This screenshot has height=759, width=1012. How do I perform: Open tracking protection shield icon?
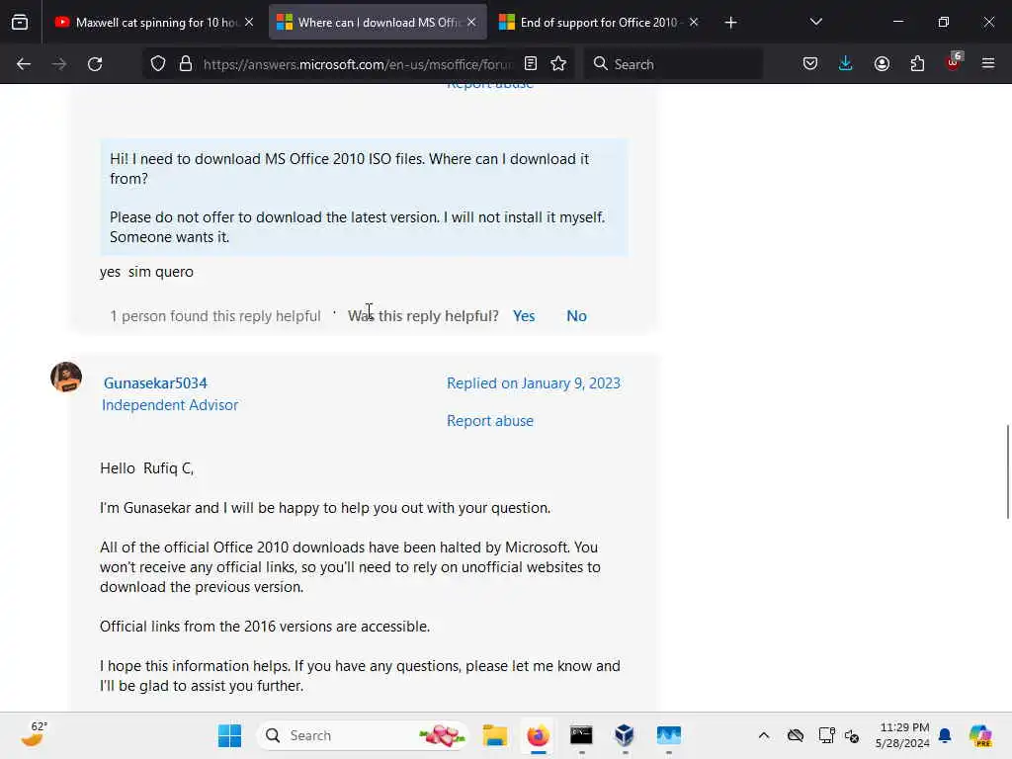tap(158, 64)
